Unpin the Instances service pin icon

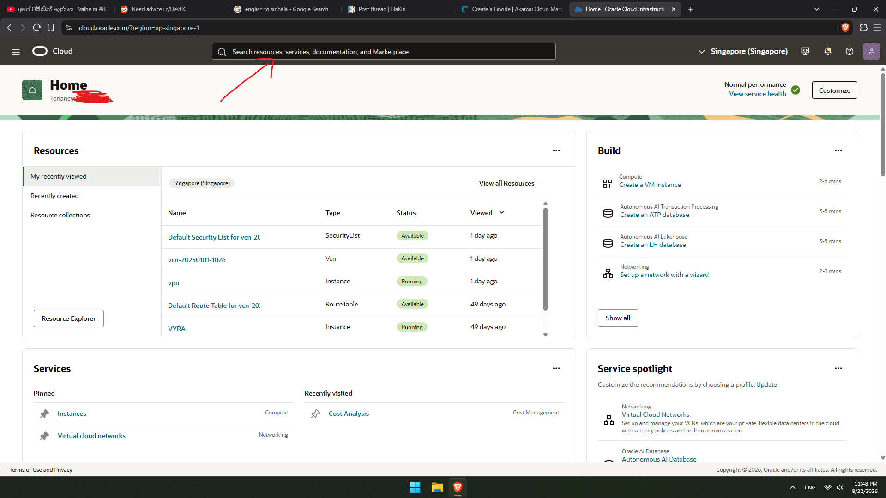(44, 414)
